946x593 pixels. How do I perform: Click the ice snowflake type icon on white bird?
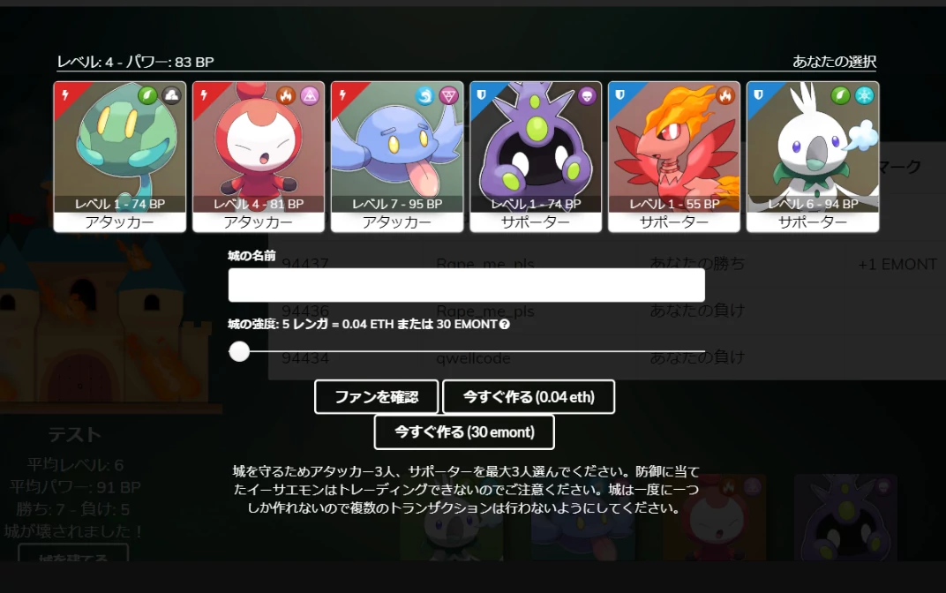864,95
